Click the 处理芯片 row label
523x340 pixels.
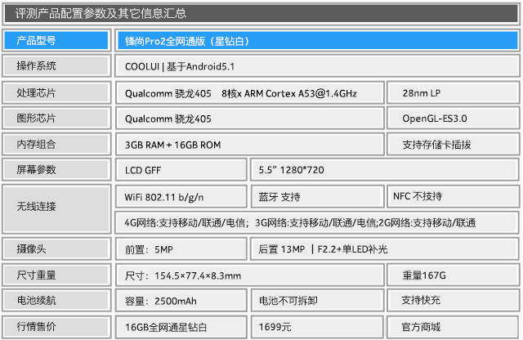click(56, 92)
